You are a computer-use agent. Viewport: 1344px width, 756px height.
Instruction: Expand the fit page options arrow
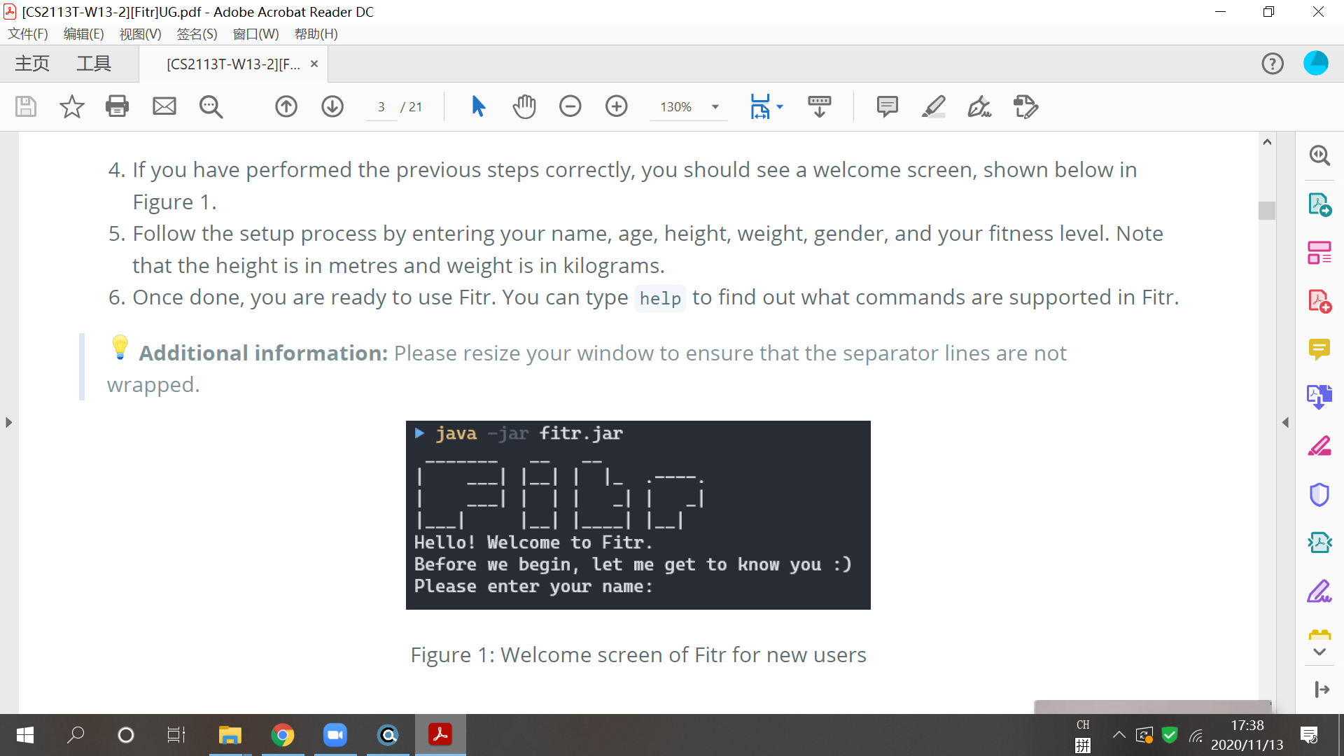point(780,107)
